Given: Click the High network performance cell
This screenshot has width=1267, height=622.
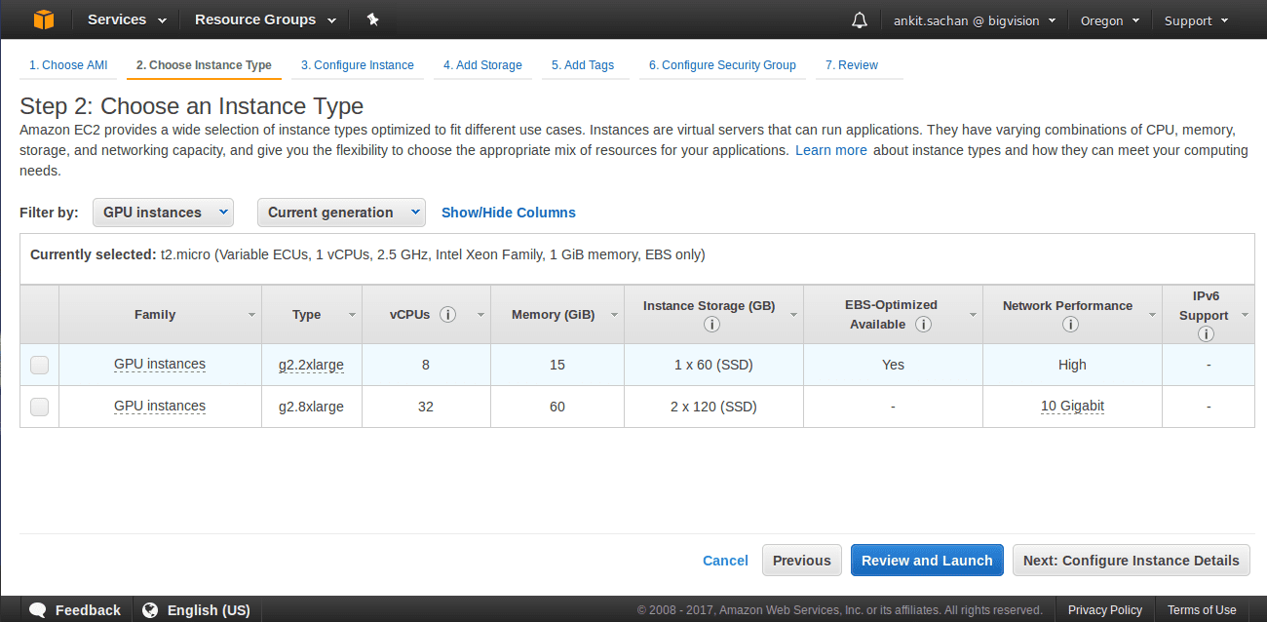Looking at the screenshot, I should (1072, 365).
